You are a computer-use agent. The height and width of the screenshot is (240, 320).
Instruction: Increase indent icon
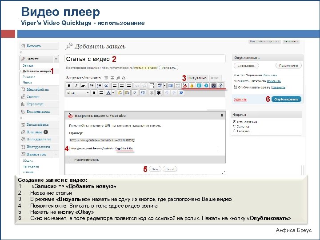tap(159, 93)
